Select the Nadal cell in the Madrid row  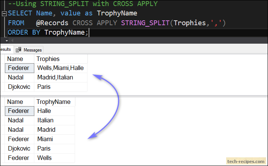point(20,130)
